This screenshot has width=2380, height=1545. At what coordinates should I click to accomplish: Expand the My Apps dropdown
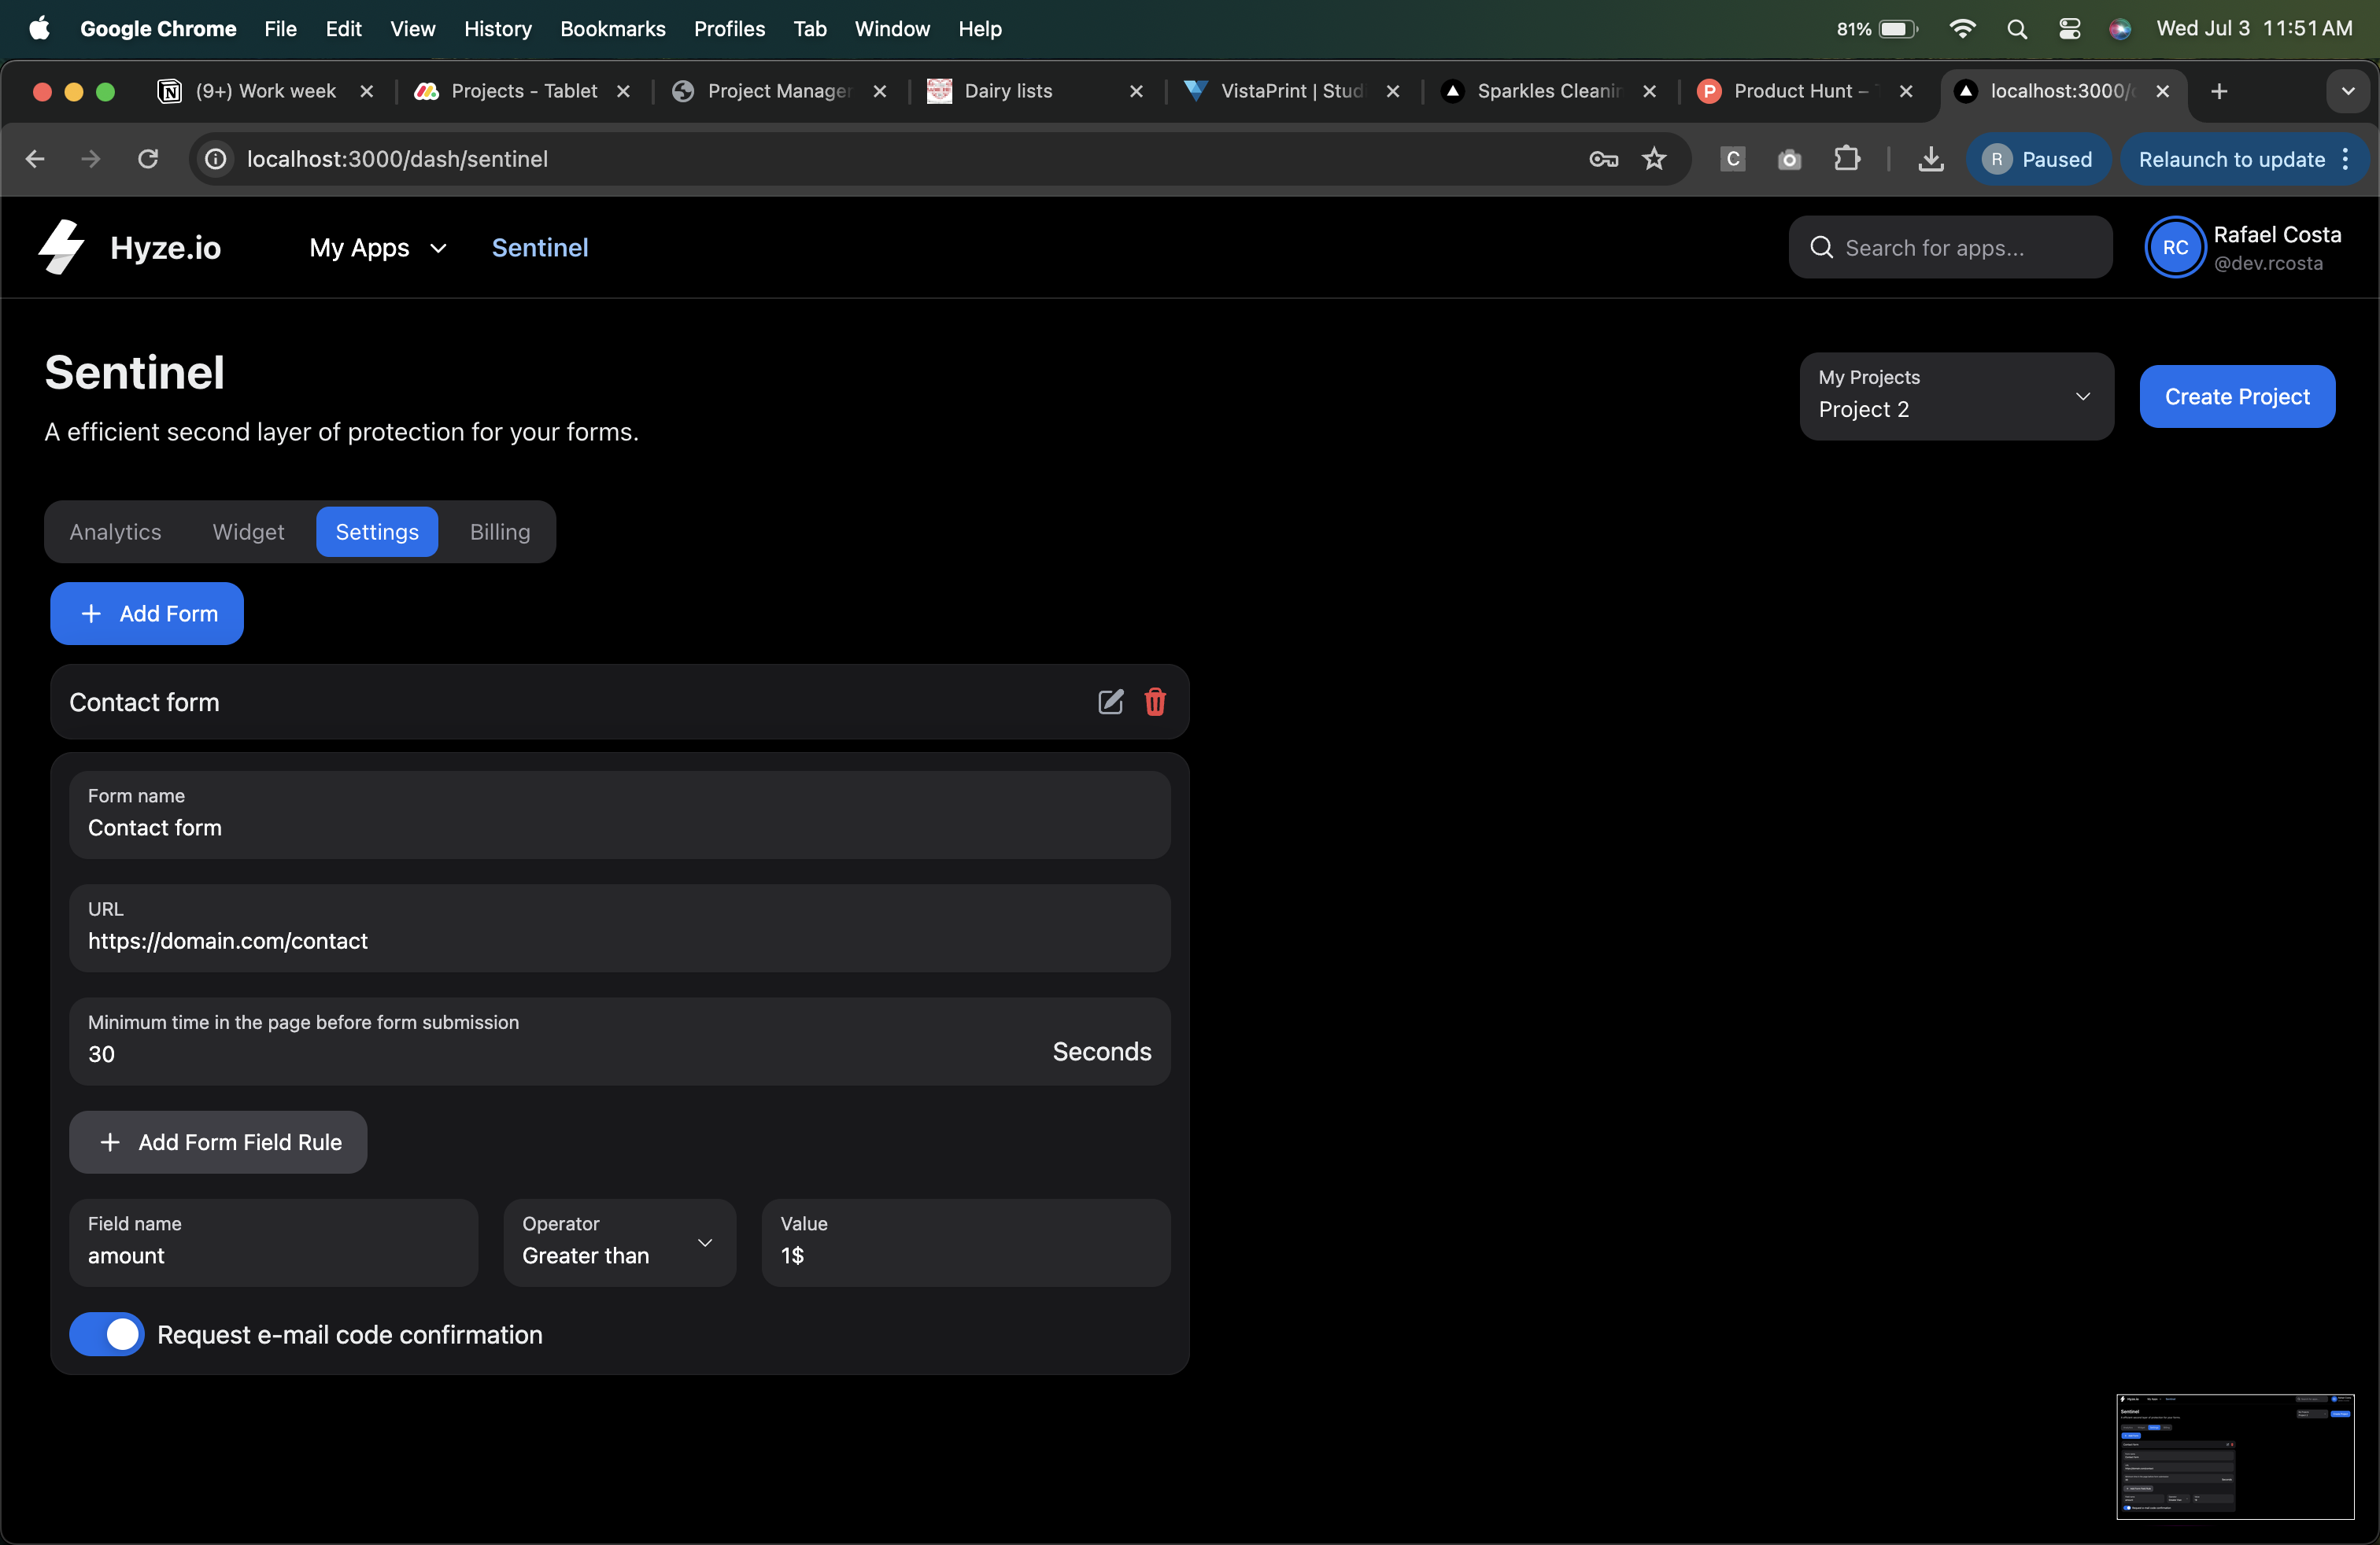(378, 247)
